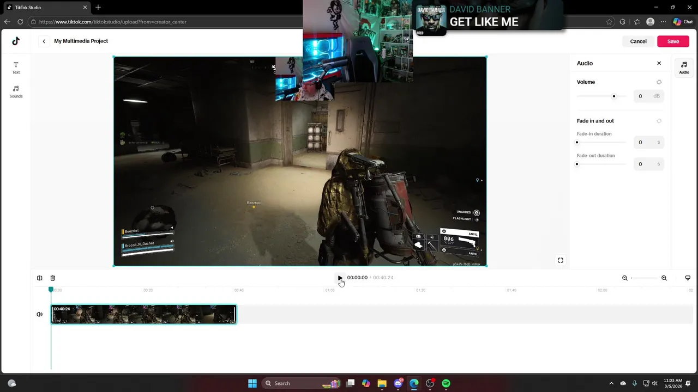This screenshot has width=698, height=392.
Task: Open Discord from the taskbar
Action: 398,383
